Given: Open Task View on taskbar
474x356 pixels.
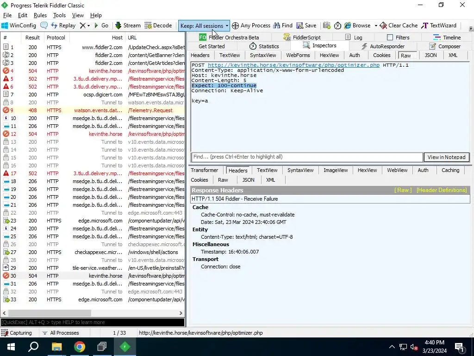Looking at the screenshot, I should tap(102, 347).
